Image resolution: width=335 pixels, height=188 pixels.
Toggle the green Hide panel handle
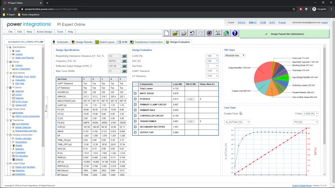46,107
